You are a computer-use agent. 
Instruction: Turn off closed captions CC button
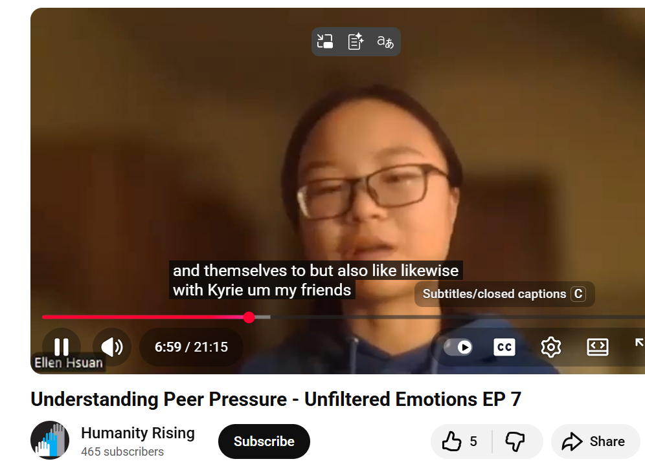click(504, 347)
